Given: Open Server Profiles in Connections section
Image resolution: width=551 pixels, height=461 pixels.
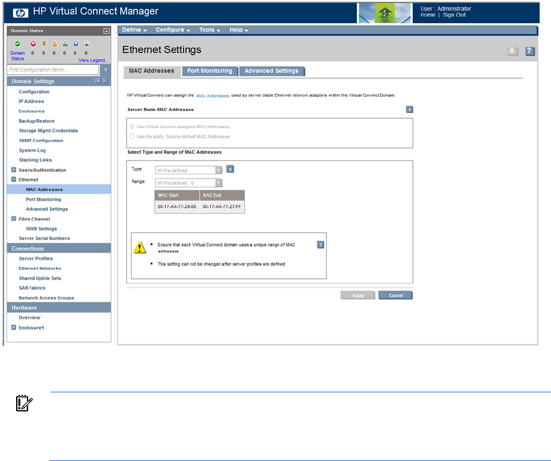Looking at the screenshot, I should [x=36, y=259].
